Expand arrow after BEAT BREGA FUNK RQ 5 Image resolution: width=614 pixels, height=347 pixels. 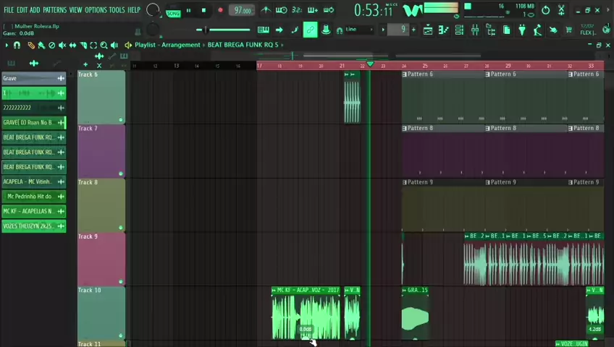click(282, 45)
